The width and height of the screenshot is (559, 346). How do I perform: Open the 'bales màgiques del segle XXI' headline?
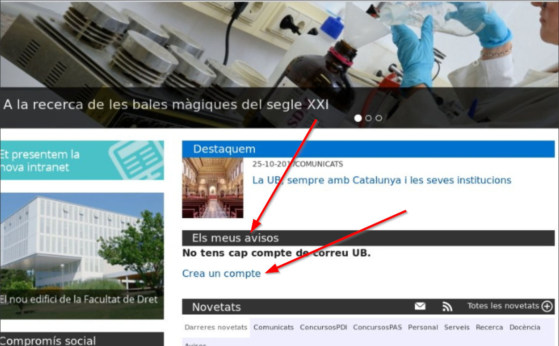(x=166, y=105)
